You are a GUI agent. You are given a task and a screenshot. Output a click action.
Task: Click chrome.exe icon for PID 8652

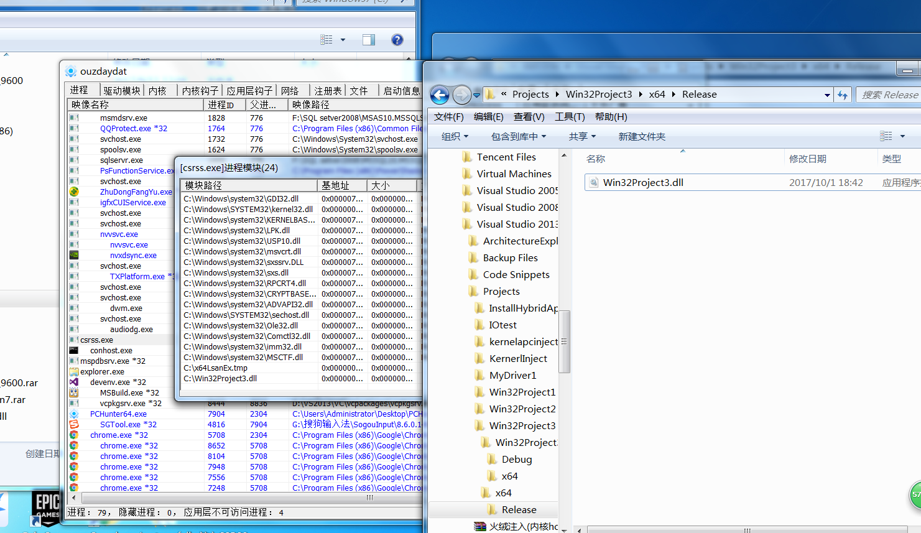[x=74, y=446]
